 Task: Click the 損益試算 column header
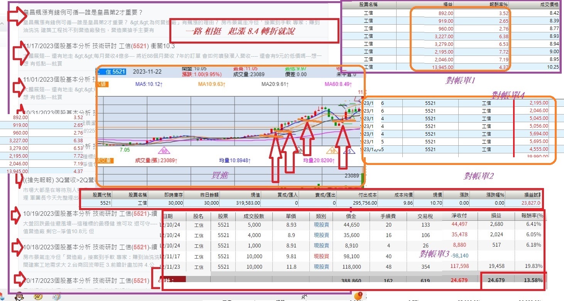tap(532, 195)
